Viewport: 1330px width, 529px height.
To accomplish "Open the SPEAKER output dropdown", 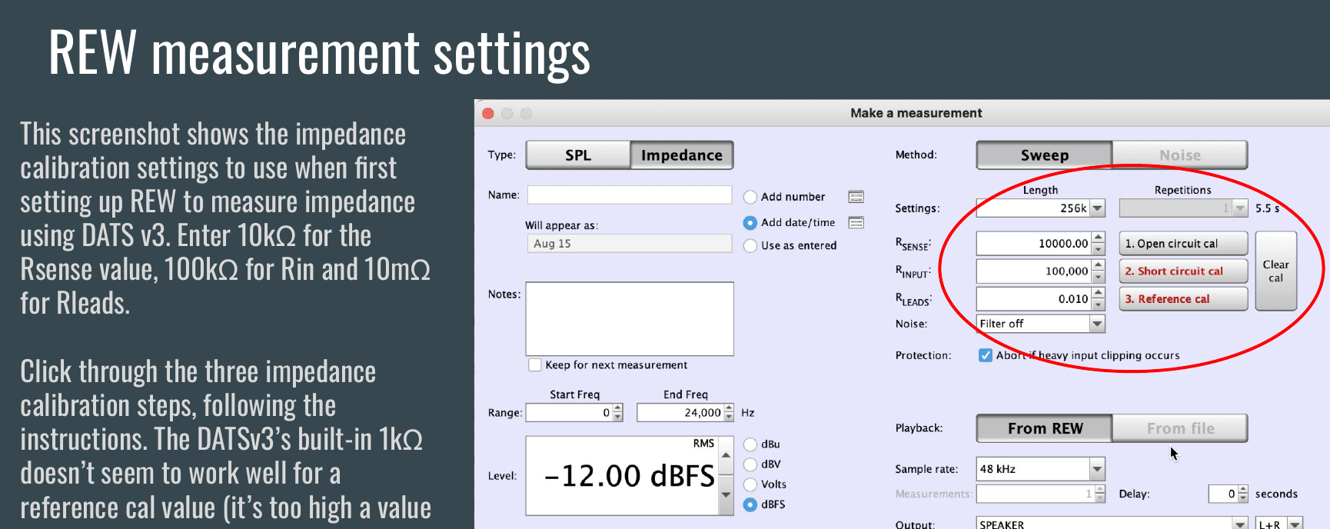I will click(x=1239, y=524).
